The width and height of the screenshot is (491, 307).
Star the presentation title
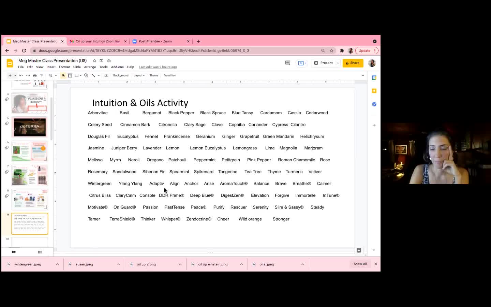click(x=94, y=61)
